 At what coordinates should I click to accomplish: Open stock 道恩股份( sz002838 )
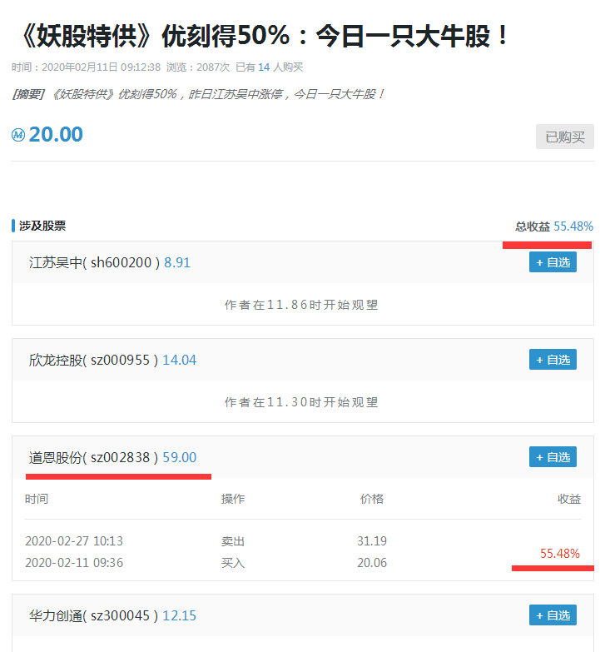pos(93,457)
